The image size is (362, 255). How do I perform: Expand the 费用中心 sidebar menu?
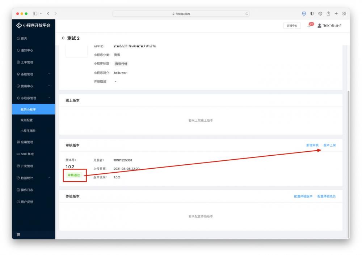(x=33, y=86)
